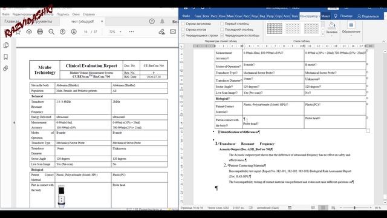The height and width of the screenshot is (218, 387).
Task: Select the second table style thumbnail
Action: click(293, 28)
